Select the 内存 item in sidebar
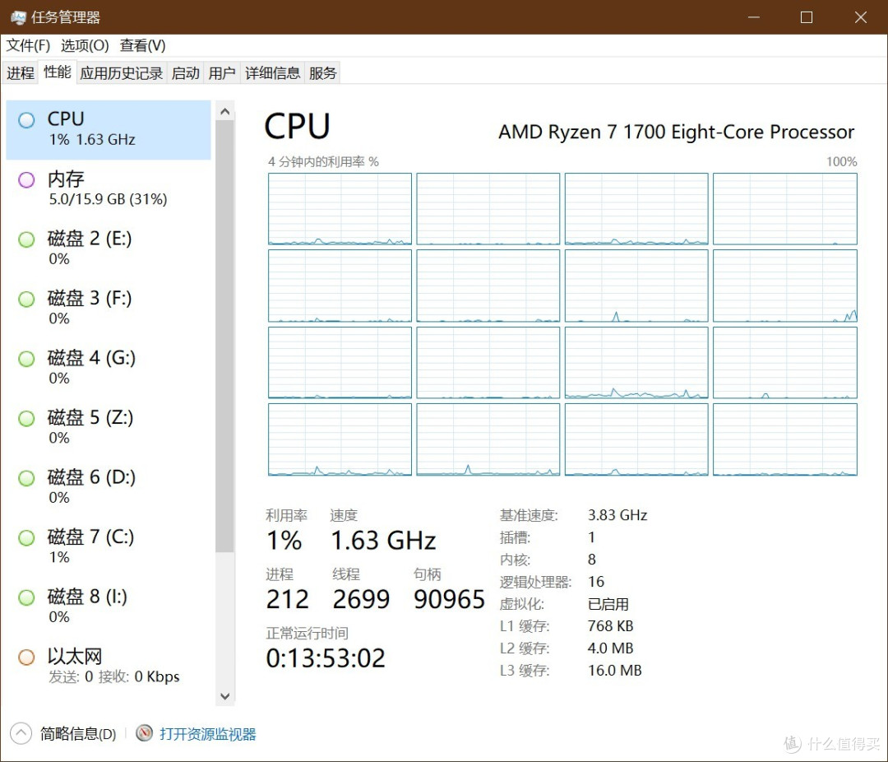This screenshot has height=762, width=888. pos(109,189)
